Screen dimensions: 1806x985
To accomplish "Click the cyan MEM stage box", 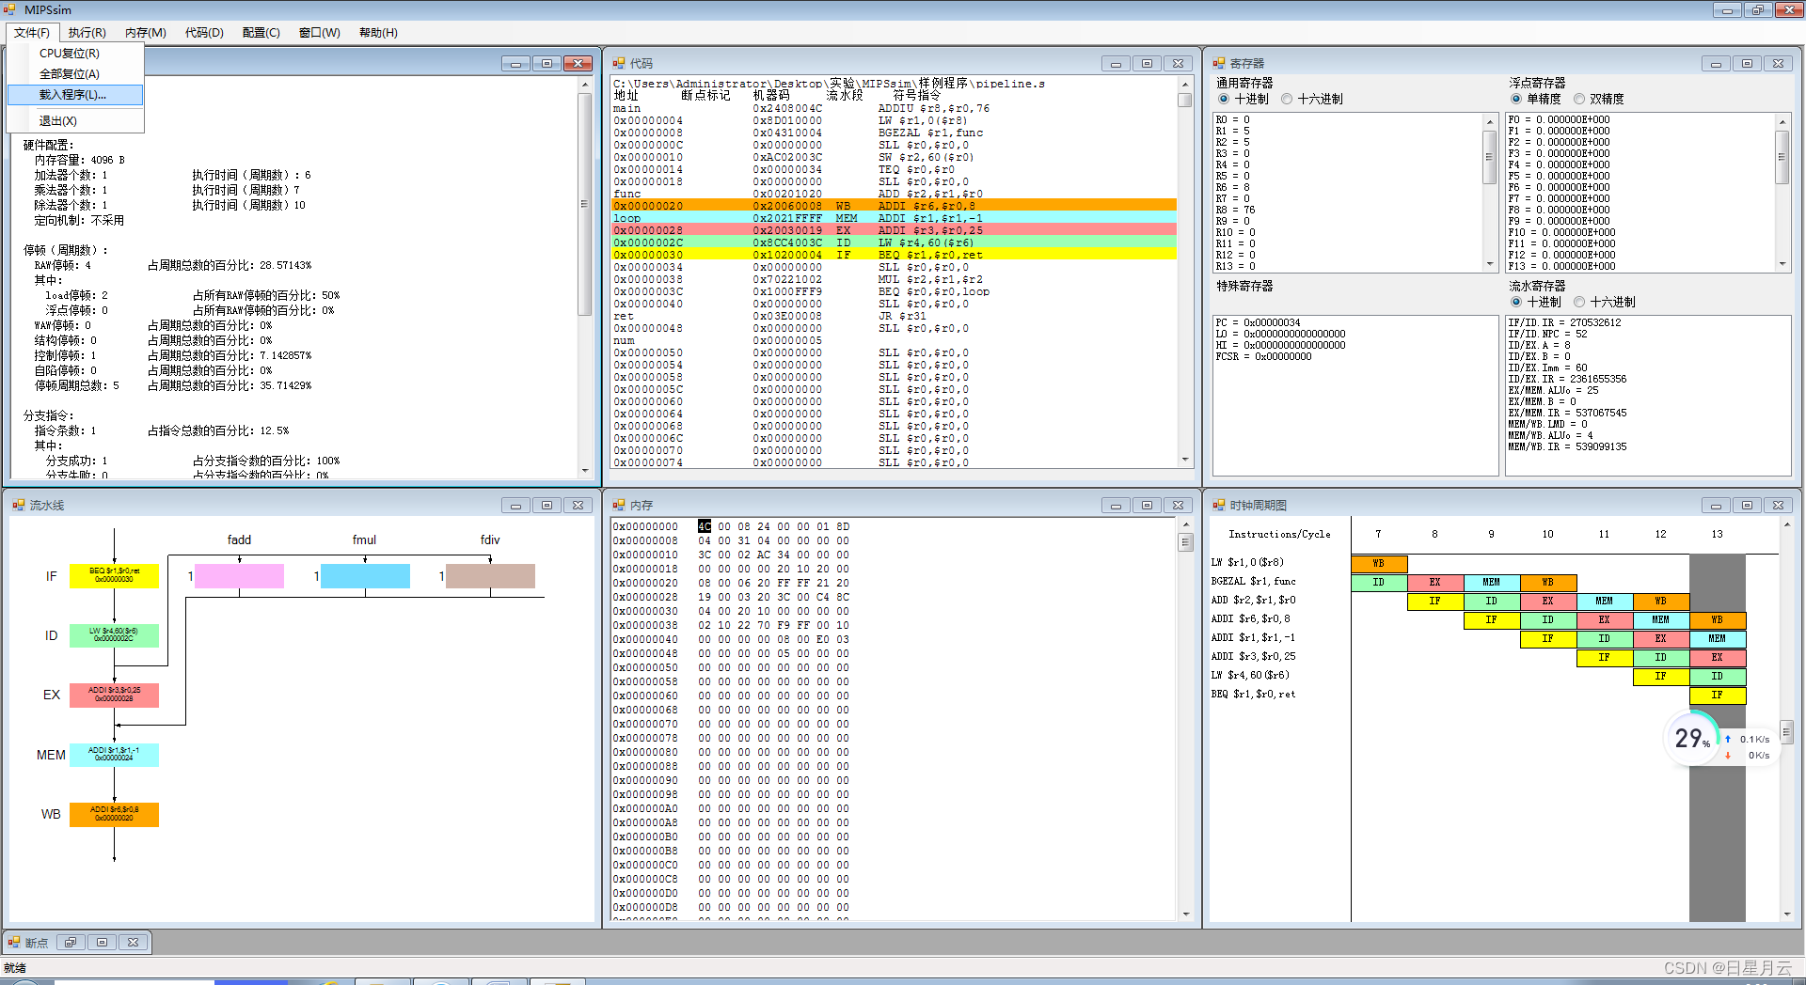I will 114,755.
